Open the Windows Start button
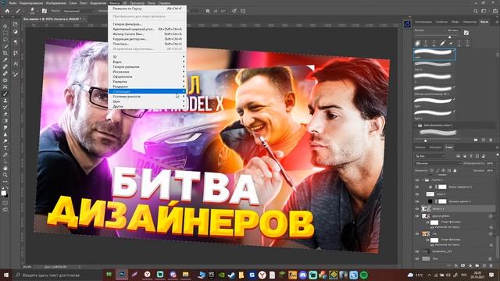 click(5, 275)
